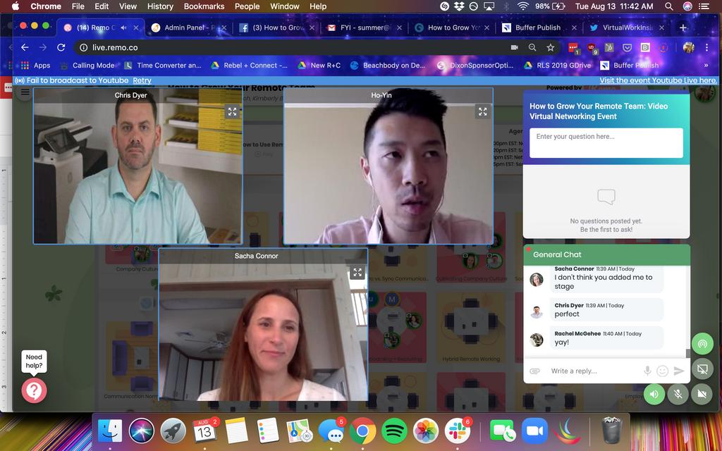Image resolution: width=722 pixels, height=451 pixels.
Task: Open the hamburger menu in Remo
Action: click(x=25, y=92)
